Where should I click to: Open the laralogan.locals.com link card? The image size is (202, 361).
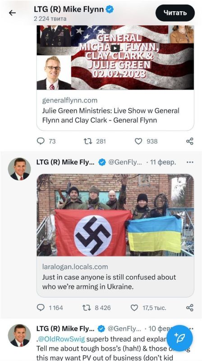point(115,276)
